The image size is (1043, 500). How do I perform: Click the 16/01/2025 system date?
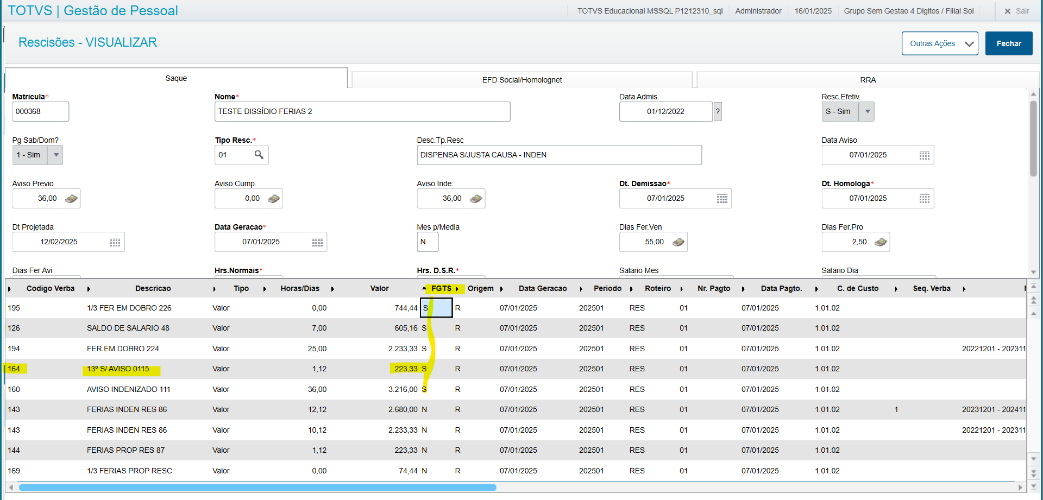813,11
